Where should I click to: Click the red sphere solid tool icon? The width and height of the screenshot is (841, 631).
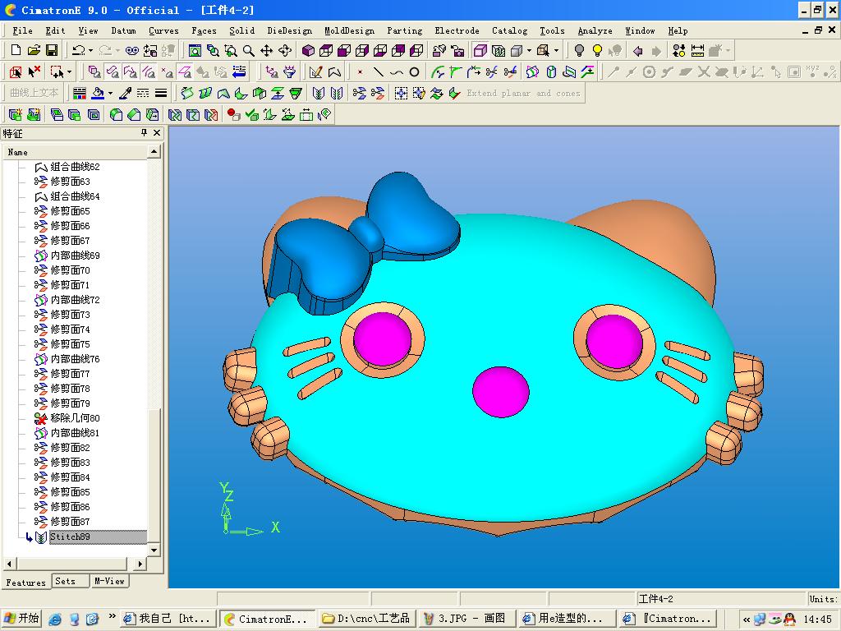(233, 115)
